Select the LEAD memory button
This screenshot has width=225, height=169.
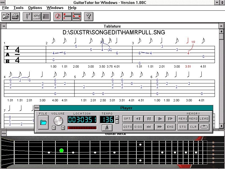[204, 119]
